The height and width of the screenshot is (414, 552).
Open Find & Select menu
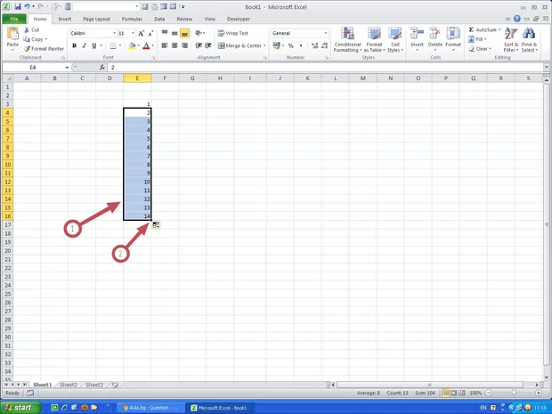pyautogui.click(x=529, y=40)
